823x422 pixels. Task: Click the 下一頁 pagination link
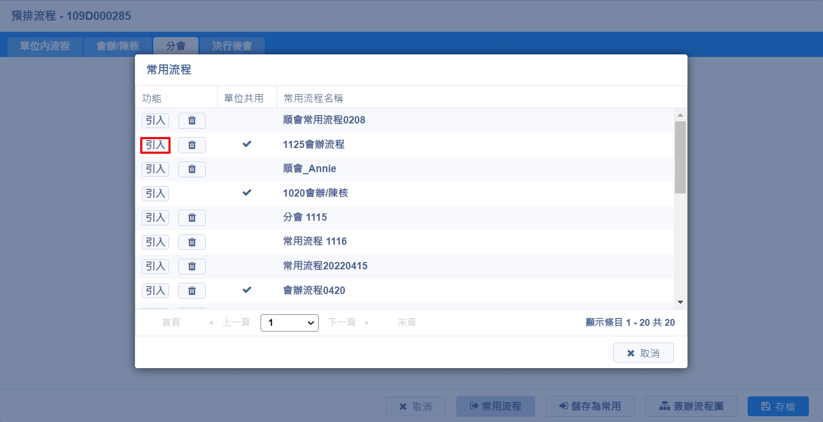pos(342,323)
